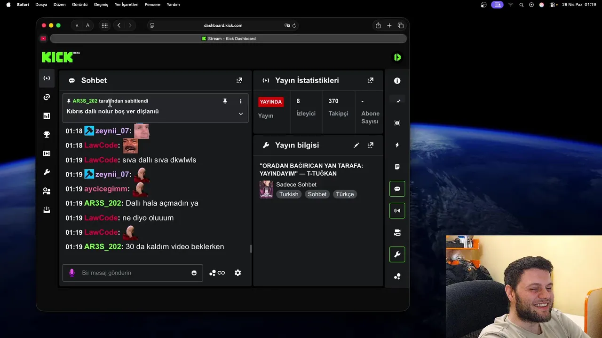Click the info icon in right sidebar
Viewport: 602px width, 338px height.
pos(397,81)
